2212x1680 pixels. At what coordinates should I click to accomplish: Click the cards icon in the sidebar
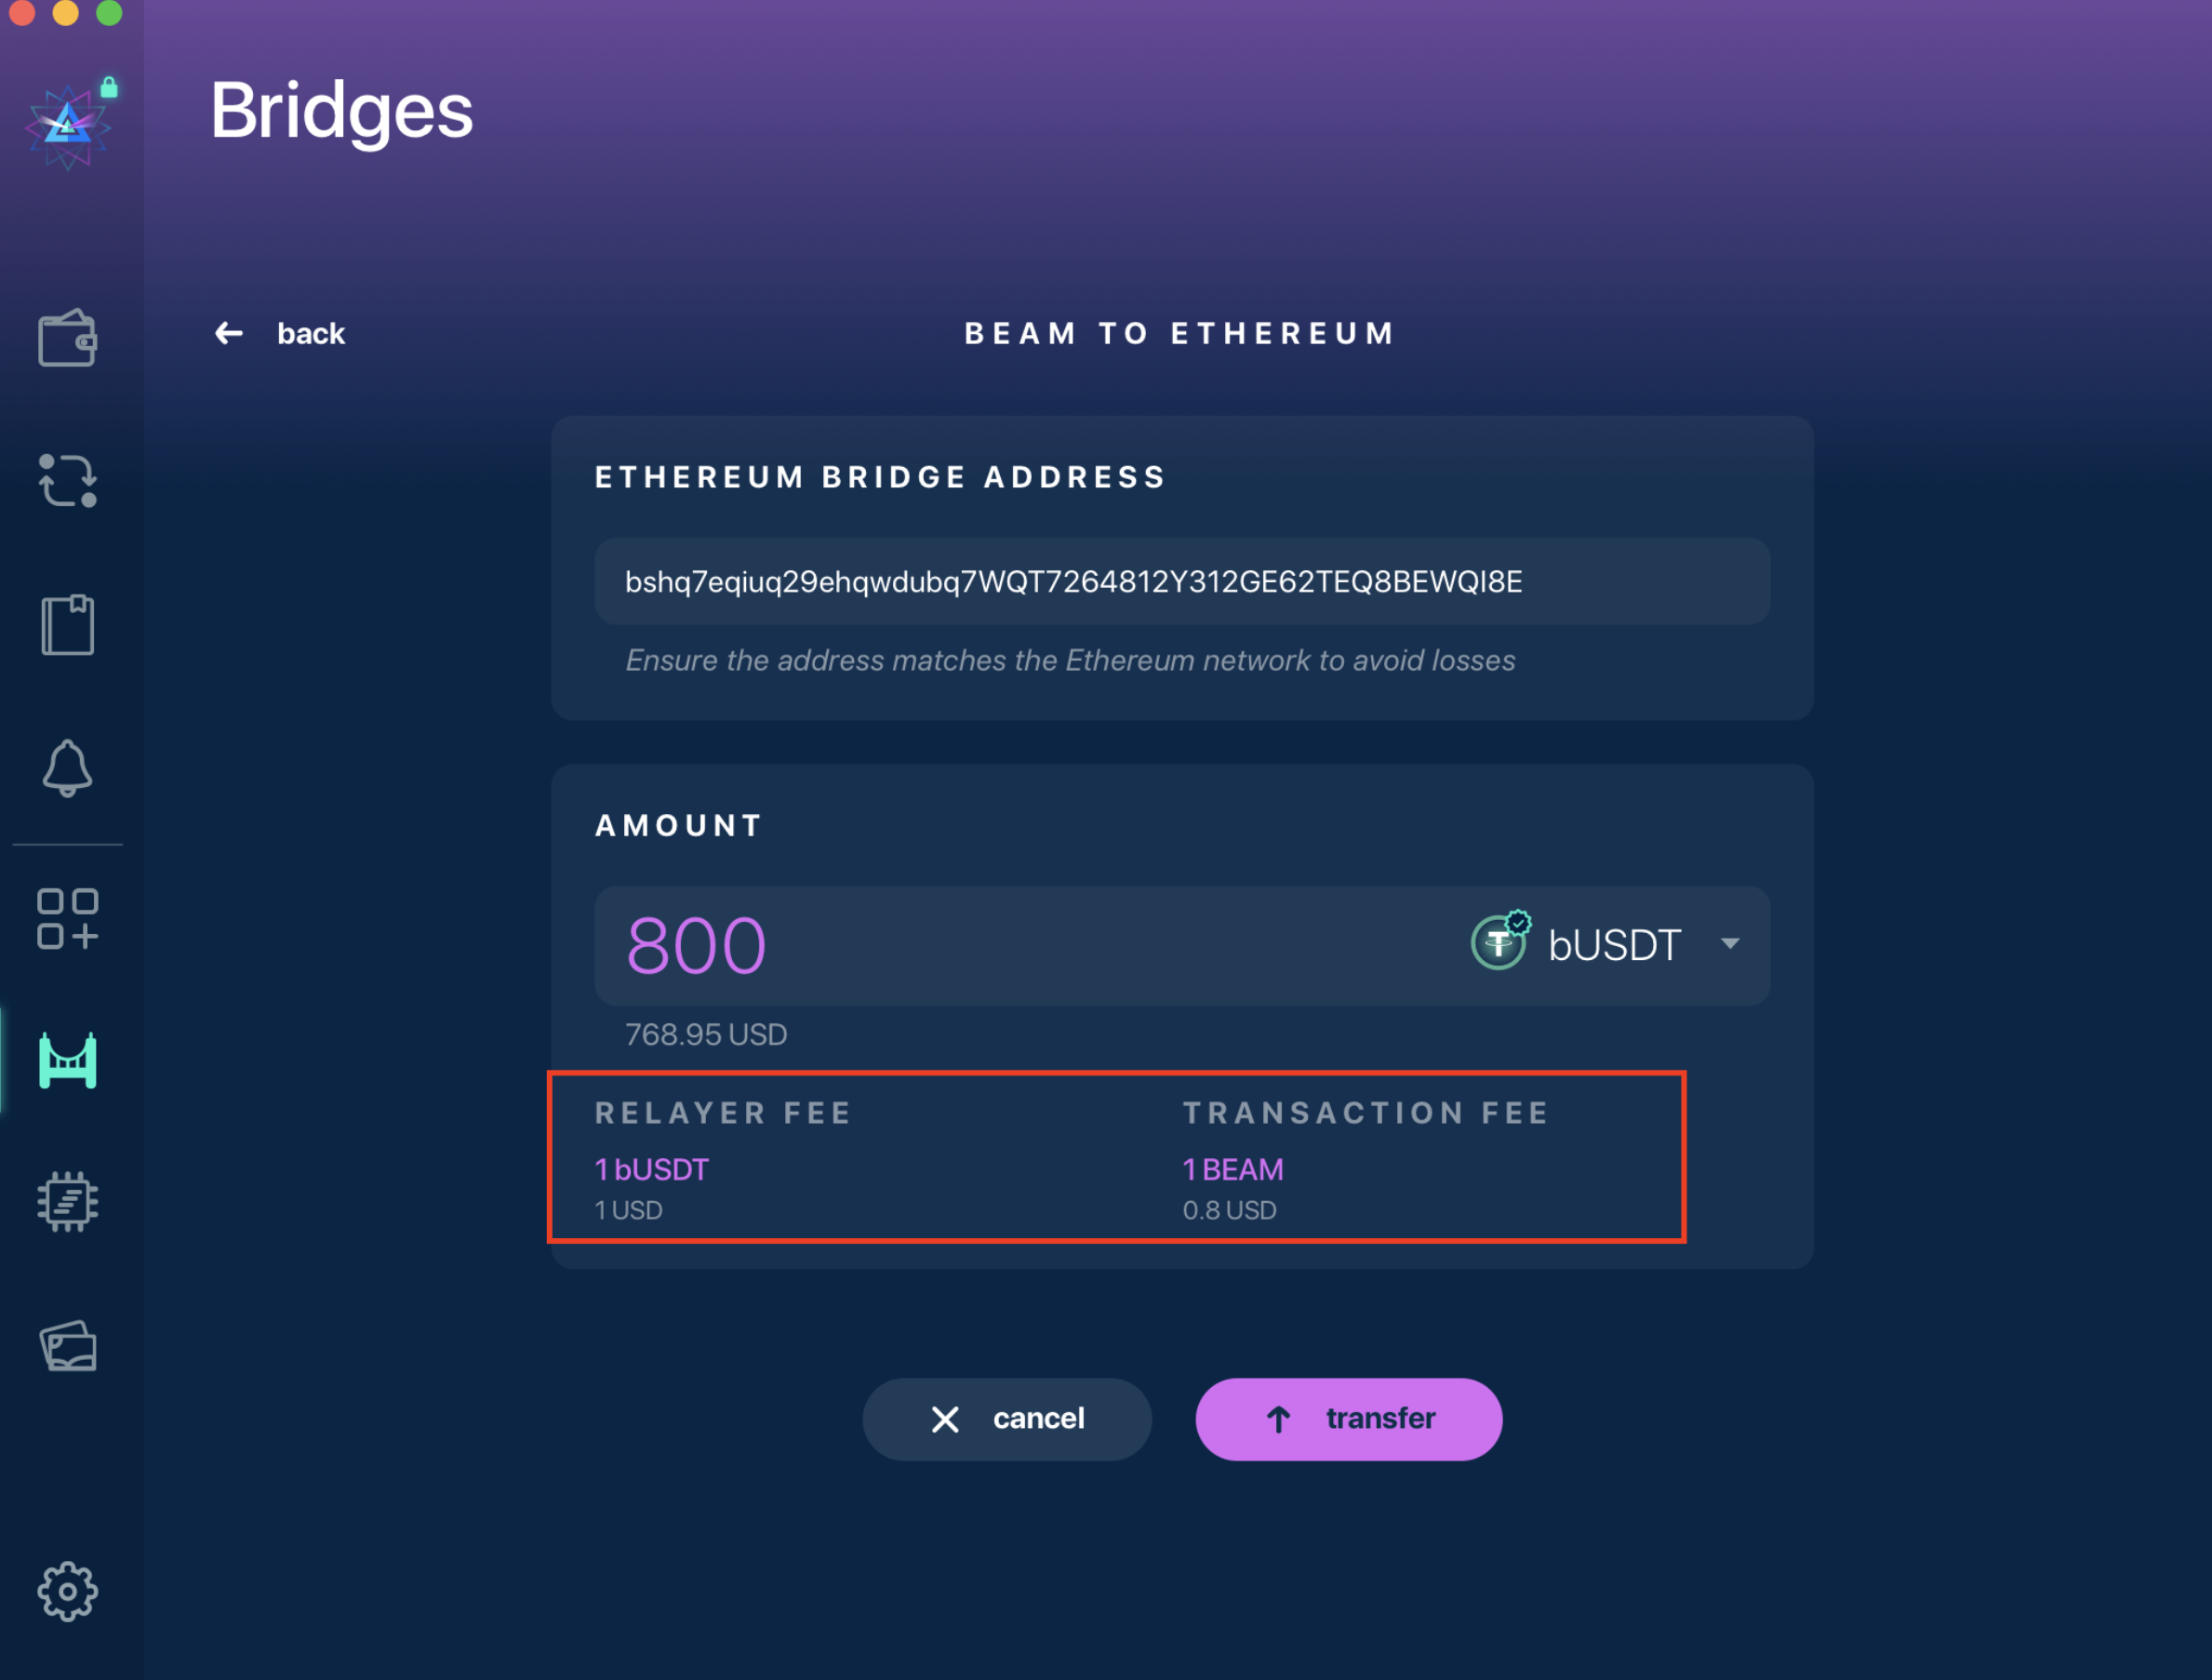coord(67,1345)
